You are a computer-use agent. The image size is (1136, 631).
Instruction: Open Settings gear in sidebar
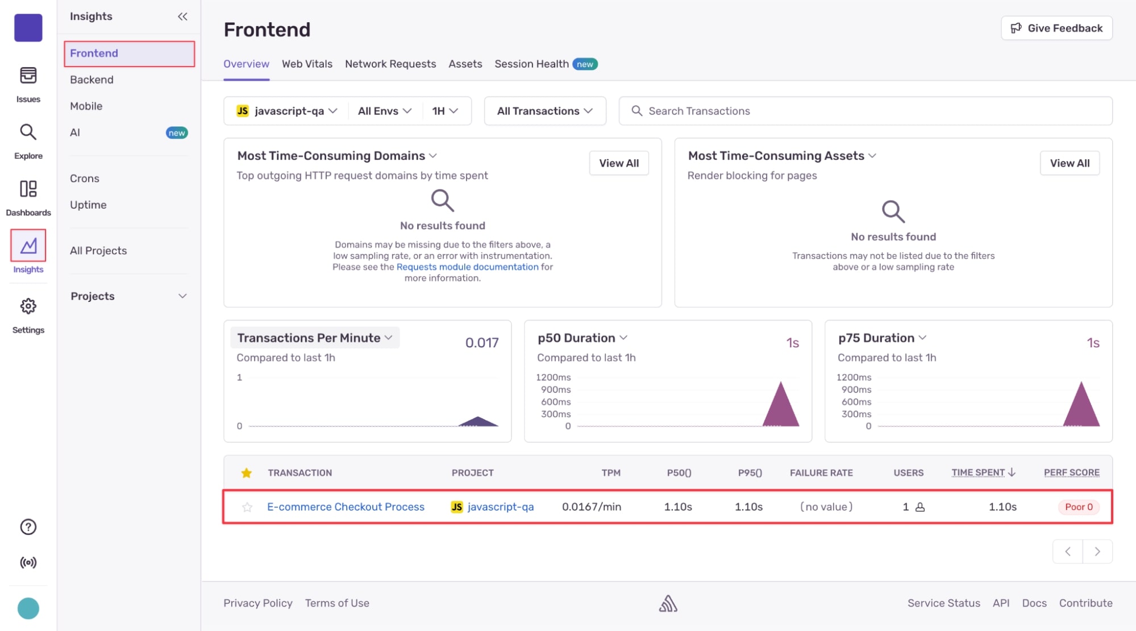click(x=28, y=307)
